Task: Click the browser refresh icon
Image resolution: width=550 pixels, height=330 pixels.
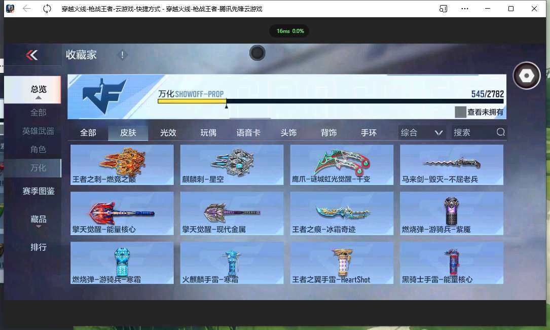Action: pos(47,9)
